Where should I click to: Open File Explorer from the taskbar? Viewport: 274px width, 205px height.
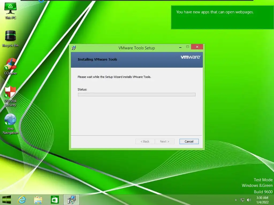tap(38, 200)
